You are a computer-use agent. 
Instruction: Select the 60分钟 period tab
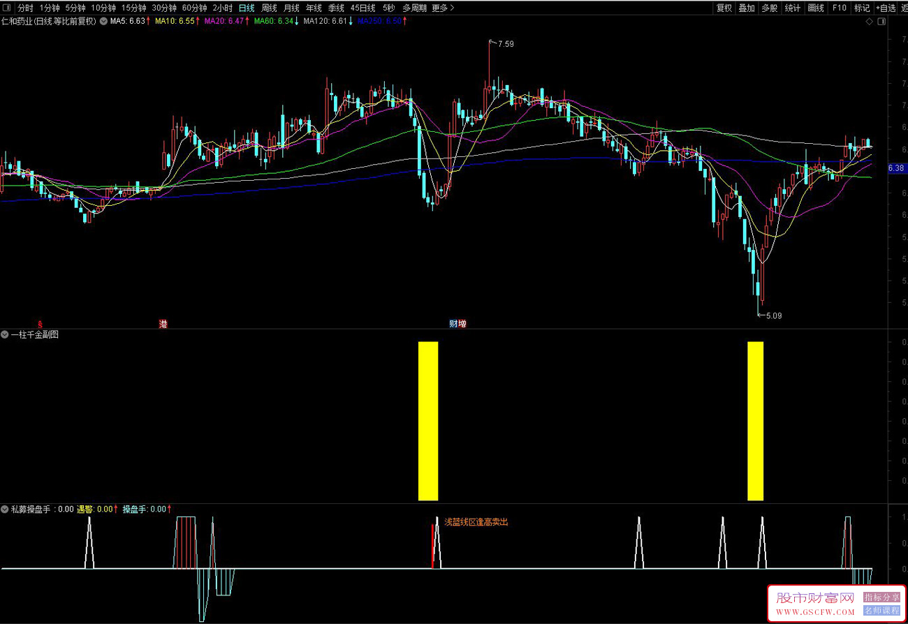194,8
